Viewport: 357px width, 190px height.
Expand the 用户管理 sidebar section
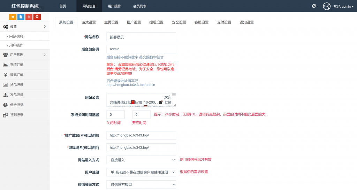(24, 55)
